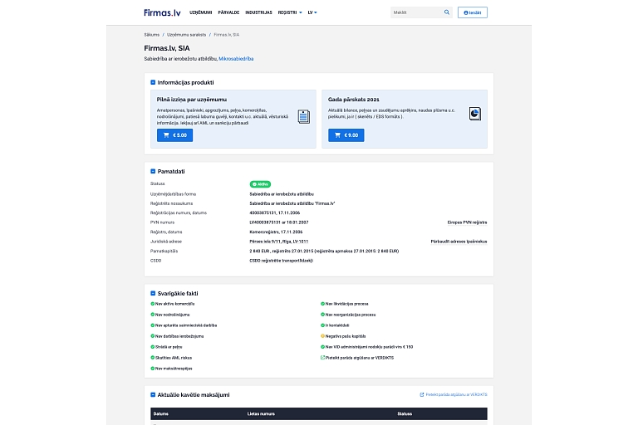
Task: Open Pārbaudīt adreses īpašniekus link
Action: [x=459, y=242]
